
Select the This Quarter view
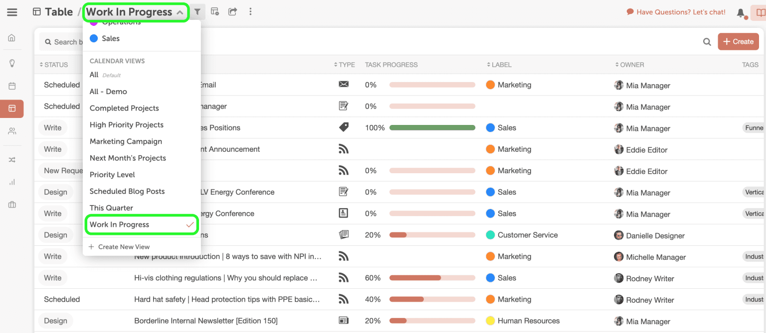click(x=111, y=208)
